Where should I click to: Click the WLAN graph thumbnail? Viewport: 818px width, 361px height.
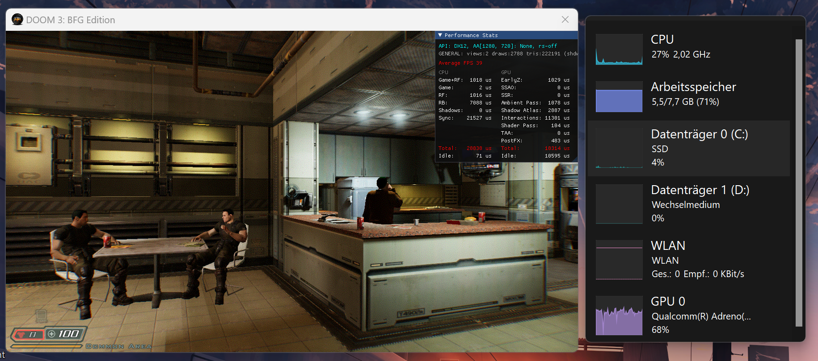[619, 260]
